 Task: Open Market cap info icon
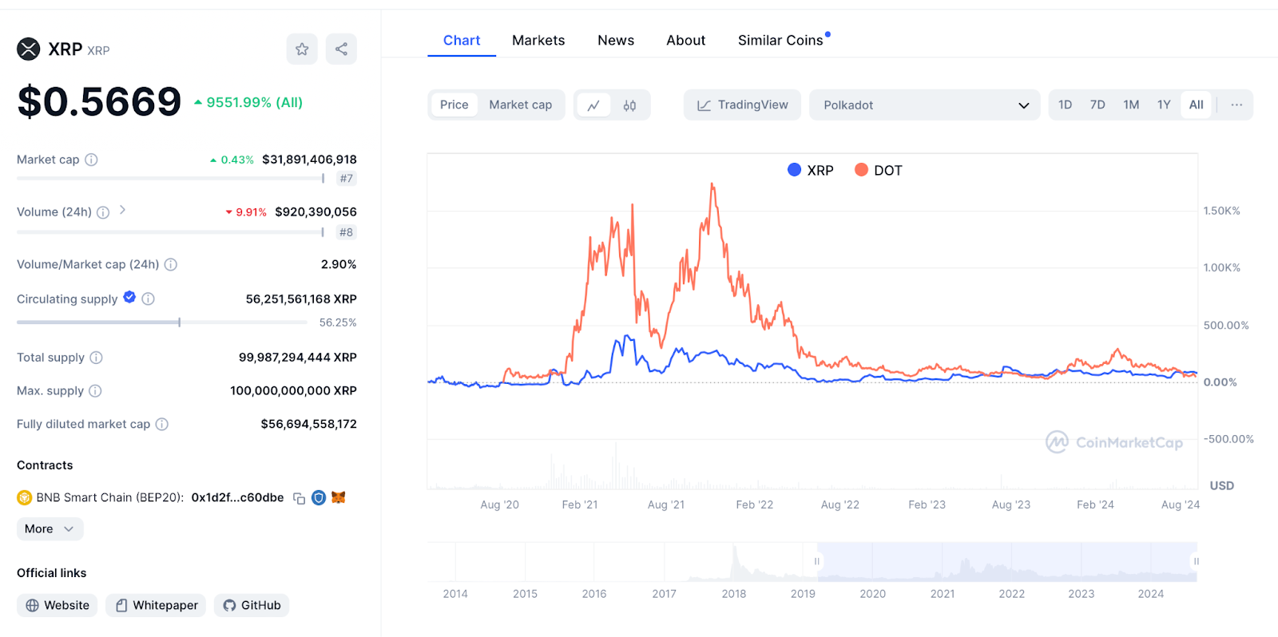91,160
